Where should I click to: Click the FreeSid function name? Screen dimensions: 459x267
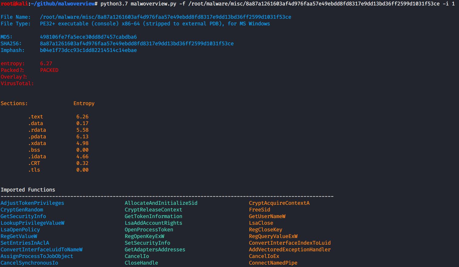(259, 210)
